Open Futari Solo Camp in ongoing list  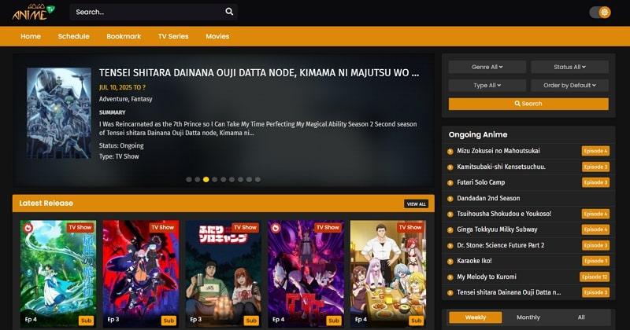click(x=480, y=182)
